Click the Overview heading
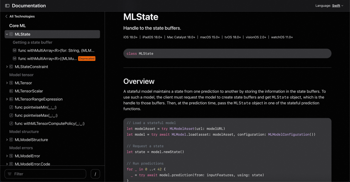350x182 pixels. pos(139,81)
